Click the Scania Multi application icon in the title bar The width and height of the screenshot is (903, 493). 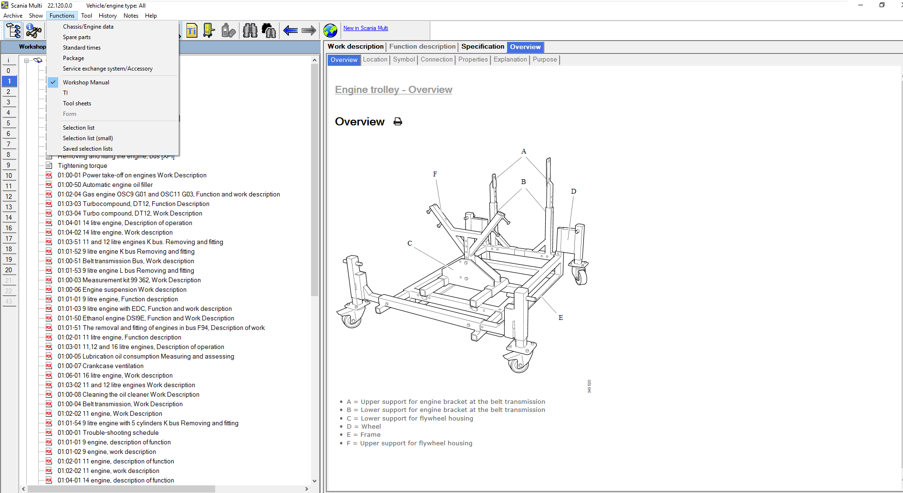coord(5,5)
